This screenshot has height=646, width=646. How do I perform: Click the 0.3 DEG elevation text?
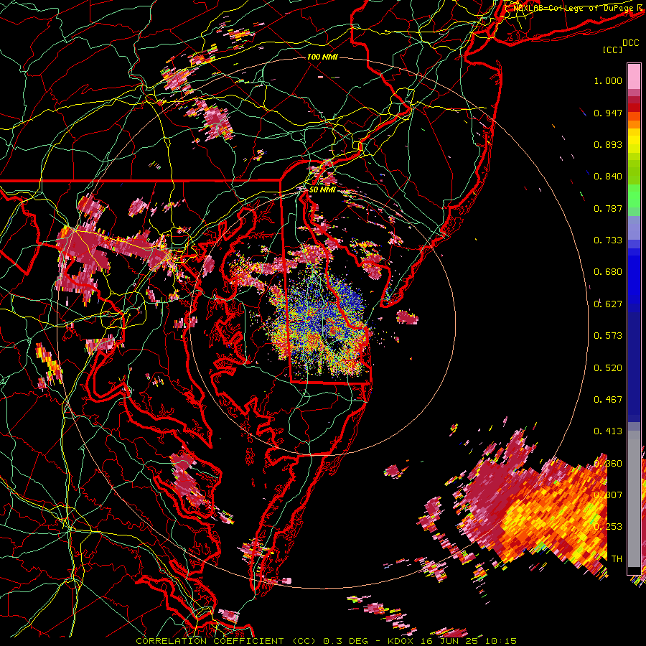click(346, 641)
